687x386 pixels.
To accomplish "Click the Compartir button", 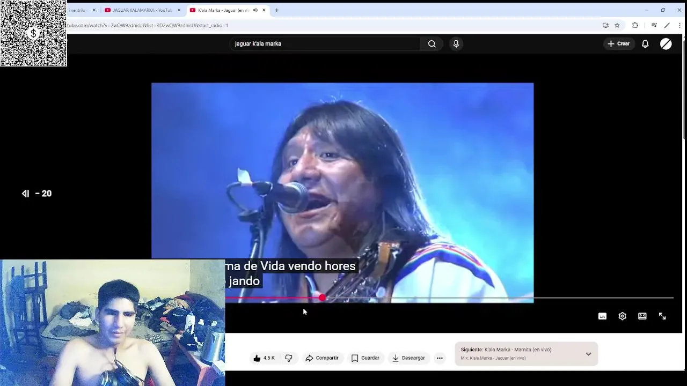I will click(x=322, y=358).
